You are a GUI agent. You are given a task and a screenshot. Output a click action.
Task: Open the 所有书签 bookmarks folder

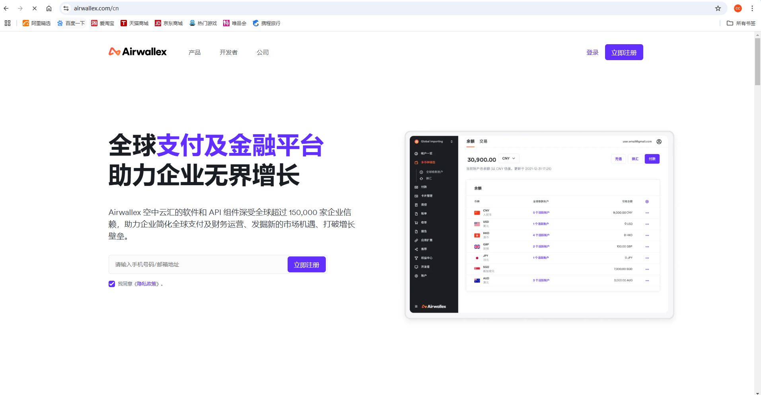click(741, 23)
